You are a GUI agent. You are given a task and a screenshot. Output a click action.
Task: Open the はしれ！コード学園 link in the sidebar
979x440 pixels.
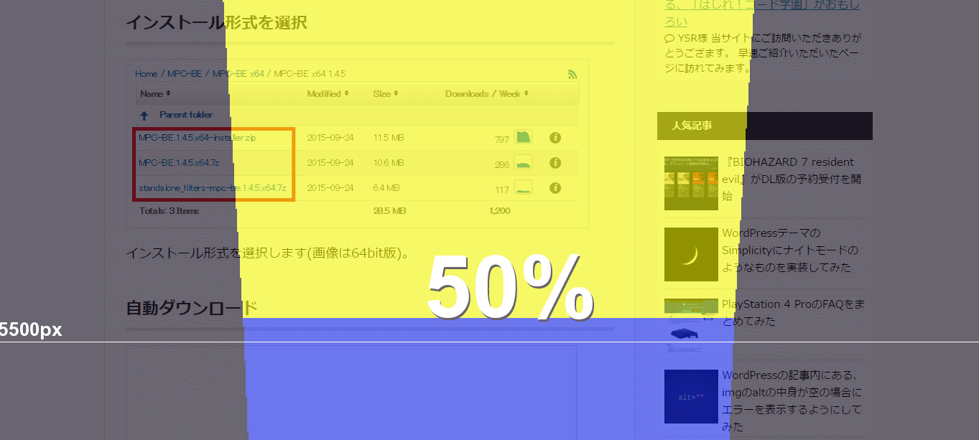(x=762, y=12)
